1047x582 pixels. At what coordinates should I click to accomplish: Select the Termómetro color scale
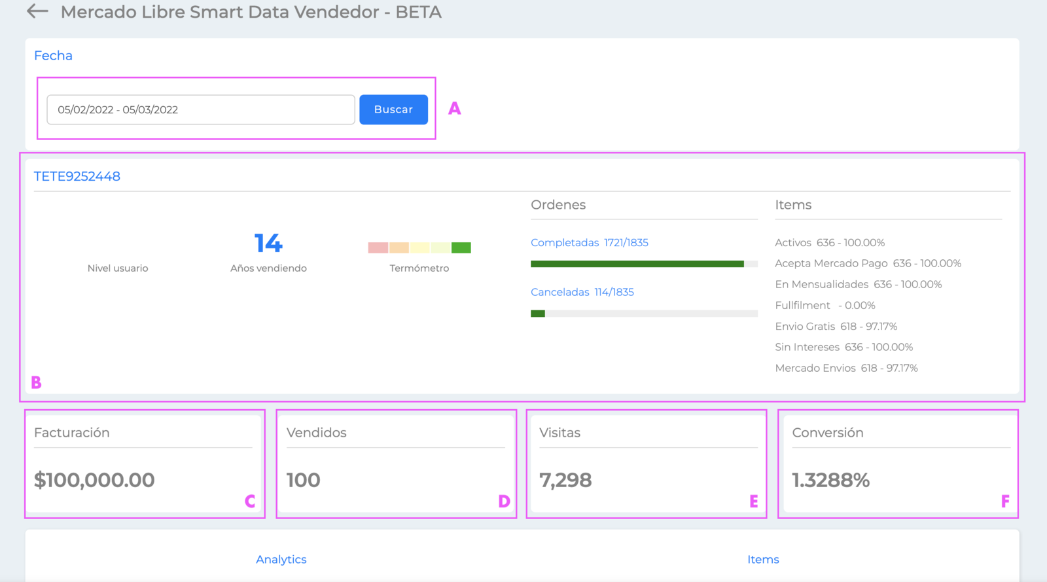(x=419, y=247)
